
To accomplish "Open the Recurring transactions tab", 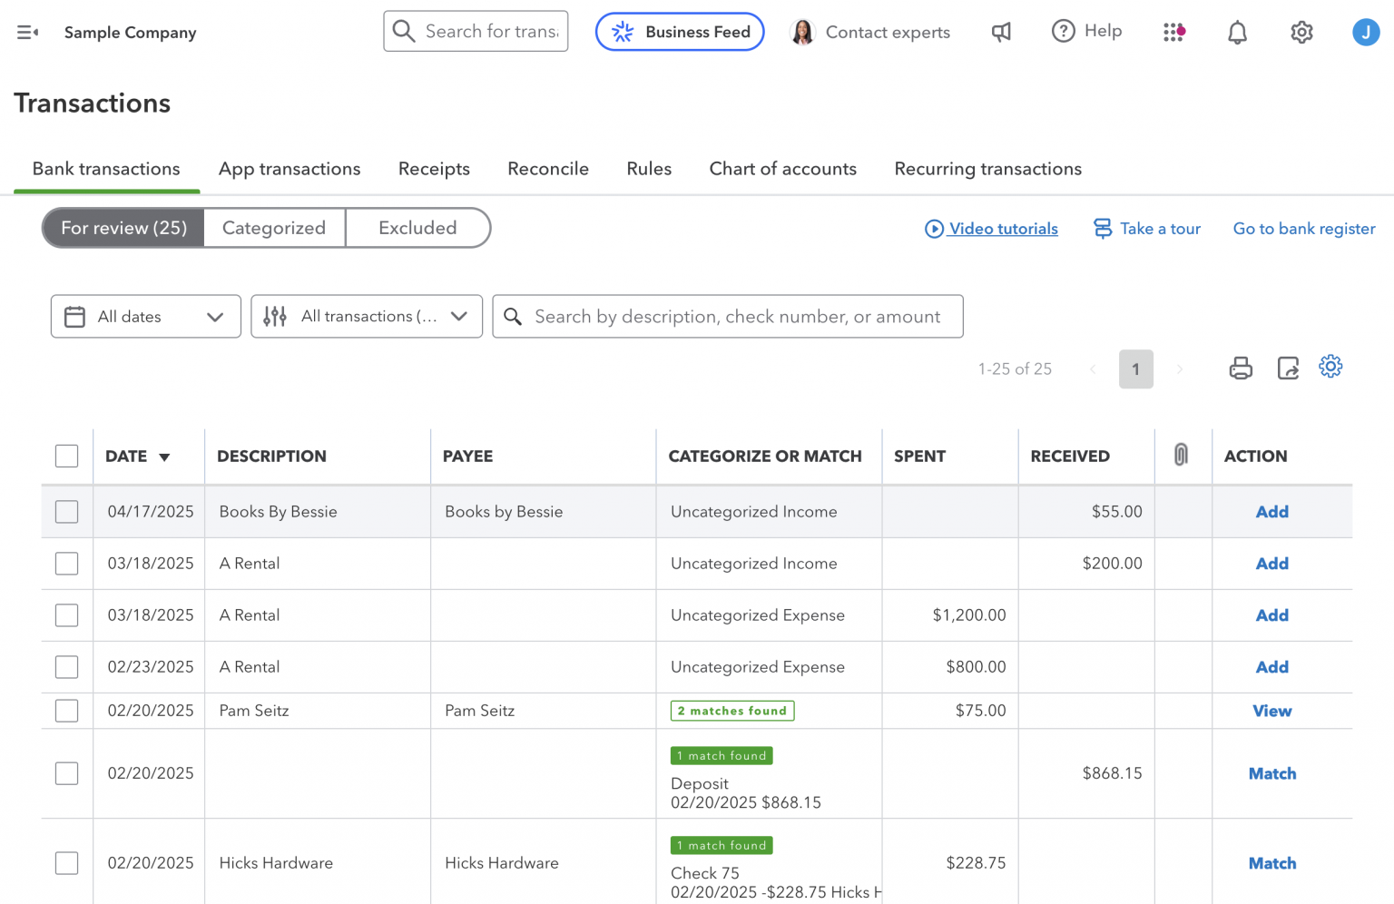I will point(987,169).
